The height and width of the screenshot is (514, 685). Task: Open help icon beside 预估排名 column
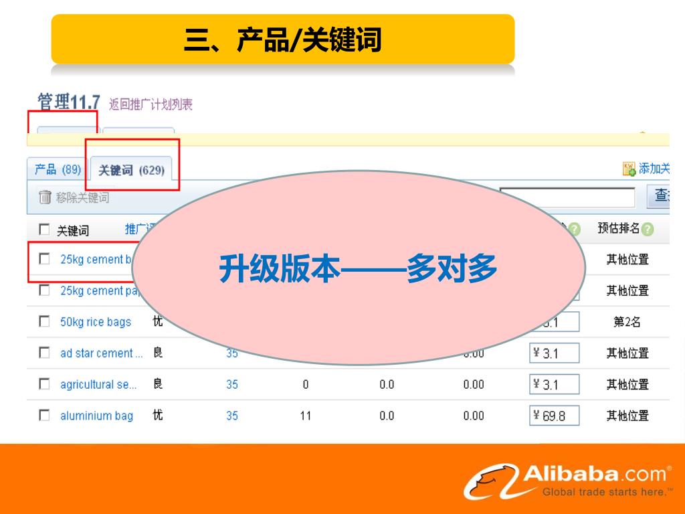[648, 229]
